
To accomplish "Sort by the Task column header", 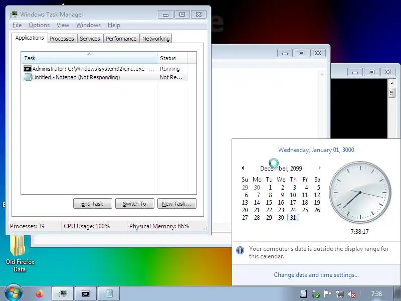I will 89,58.
